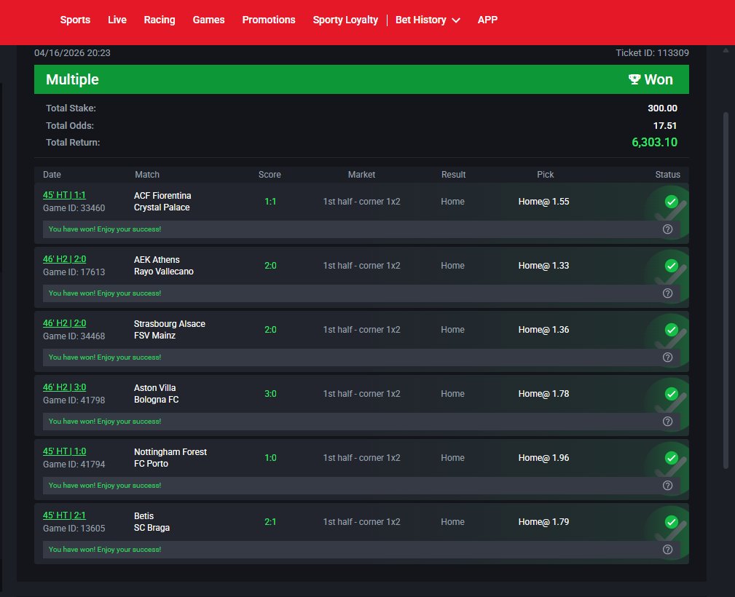Viewport: 735px width, 597px height.
Task: Click the green check for Strasbourg Alsace bet
Action: 671,330
